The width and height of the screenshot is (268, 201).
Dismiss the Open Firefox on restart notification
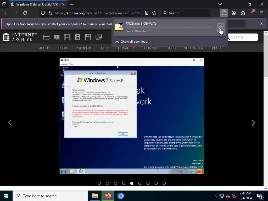261,24
